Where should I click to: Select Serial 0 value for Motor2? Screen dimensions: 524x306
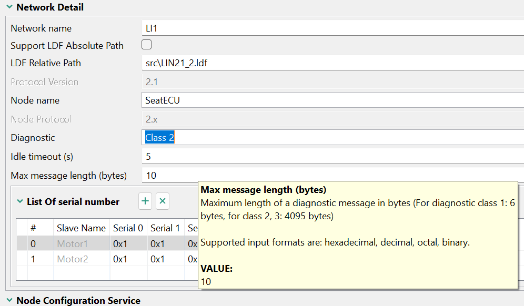point(129,259)
